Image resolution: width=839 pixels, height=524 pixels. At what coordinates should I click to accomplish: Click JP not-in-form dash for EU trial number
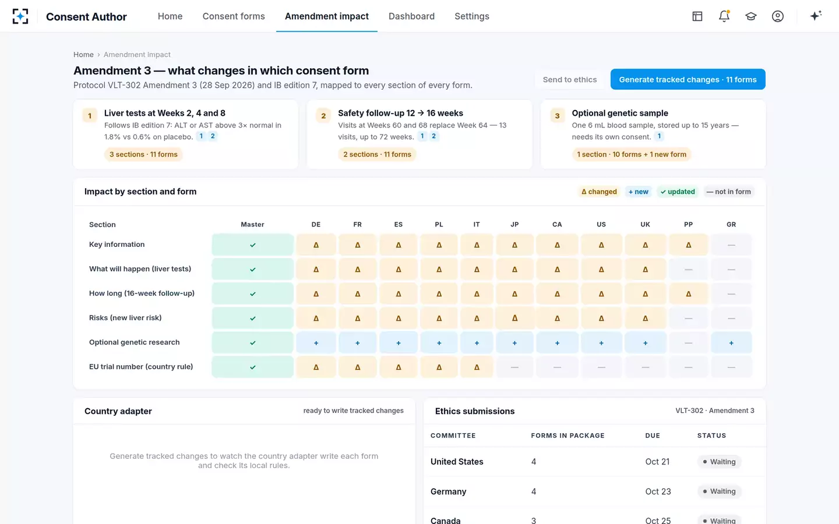click(514, 367)
